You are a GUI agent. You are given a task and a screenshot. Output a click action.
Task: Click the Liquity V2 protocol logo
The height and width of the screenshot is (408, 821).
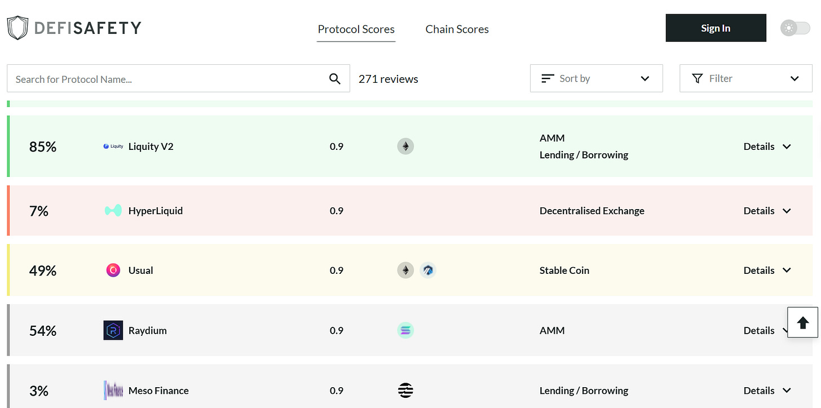pos(113,146)
